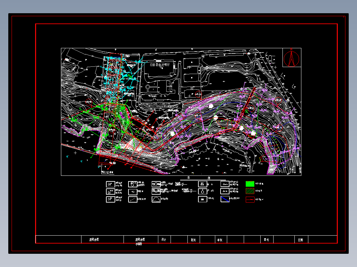
Task: Click the dome-shaped arch legend symbol
Action: pos(156,199)
